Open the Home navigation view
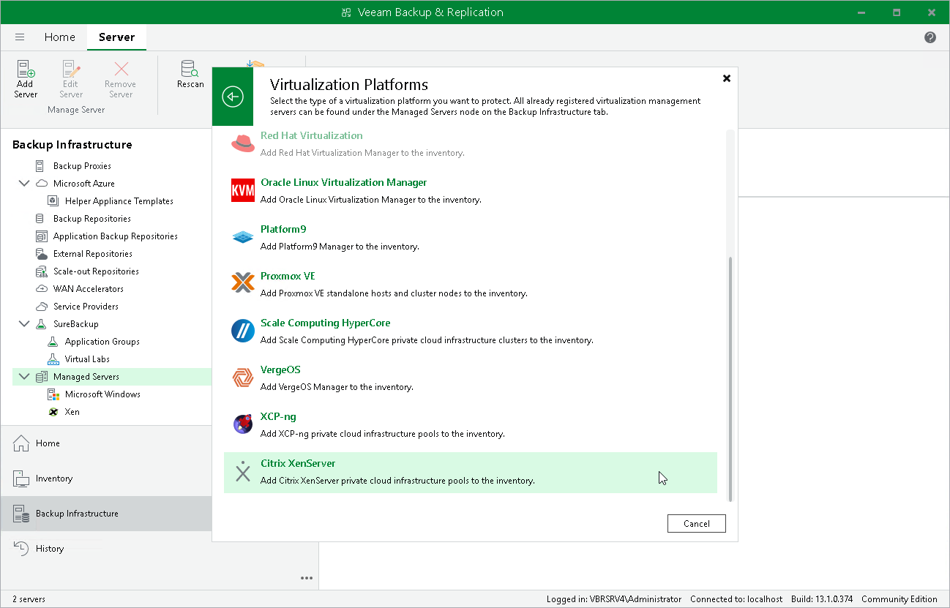Viewport: 950px width, 608px height. pyautogui.click(x=106, y=443)
